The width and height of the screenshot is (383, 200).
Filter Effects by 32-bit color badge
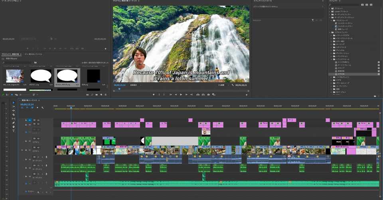(367, 5)
